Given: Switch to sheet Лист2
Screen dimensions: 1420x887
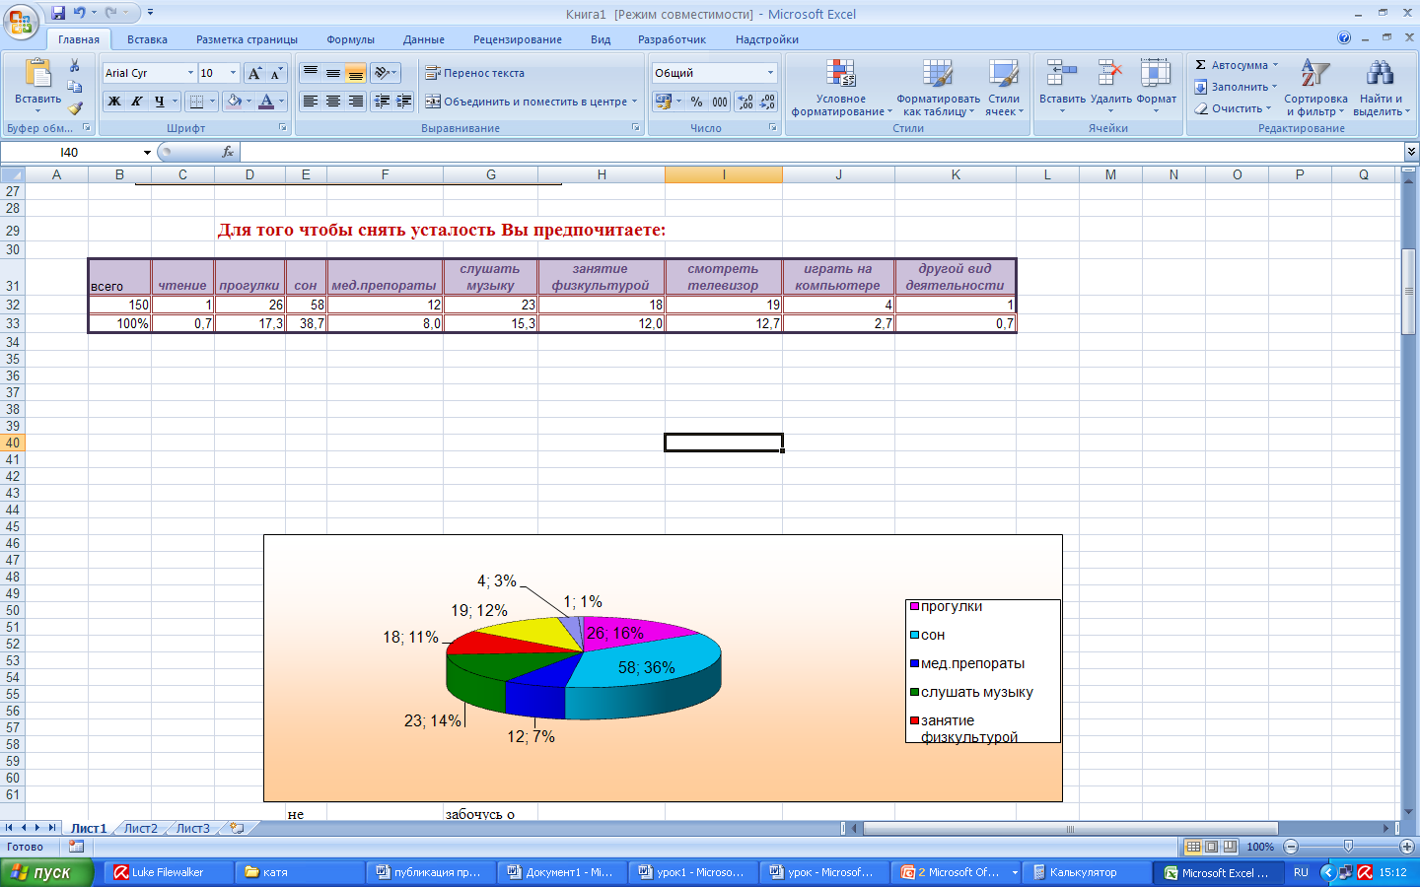Looking at the screenshot, I should click(x=140, y=829).
